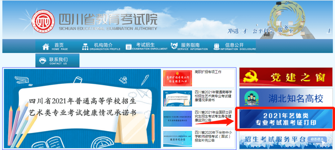Click the headset icon beside 联系我们
Image resolution: width=335 pixels, height=150 pixels.
(43, 61)
